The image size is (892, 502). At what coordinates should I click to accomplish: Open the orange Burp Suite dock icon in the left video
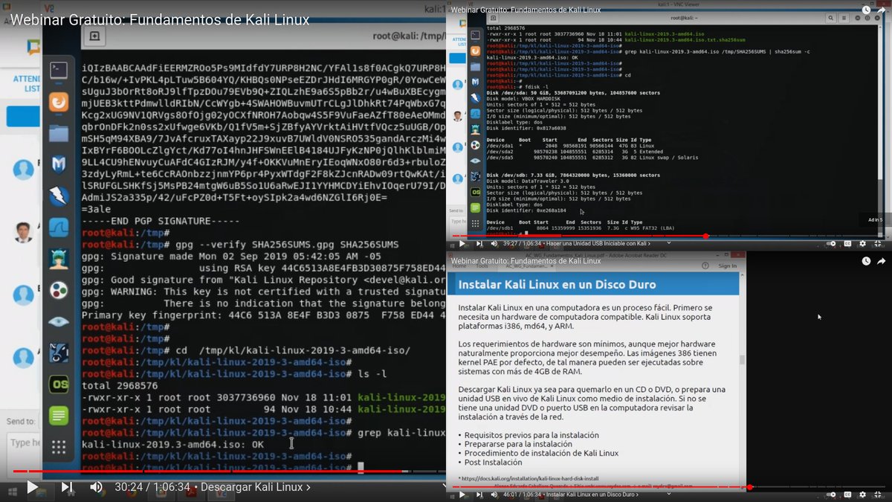click(59, 102)
